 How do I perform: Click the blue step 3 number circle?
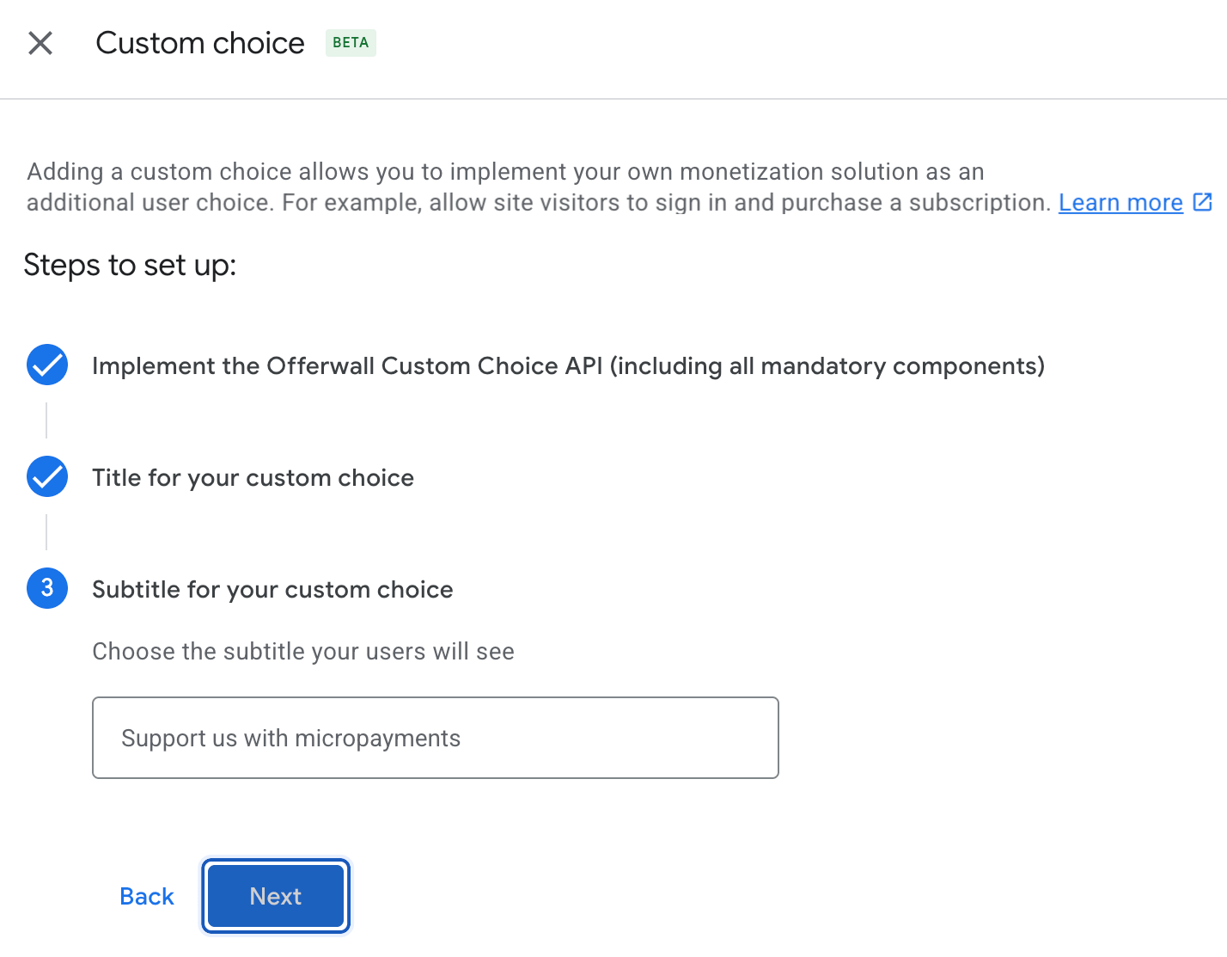(46, 588)
